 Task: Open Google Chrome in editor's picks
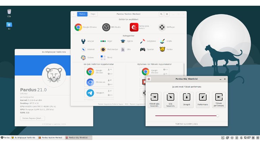[78, 27]
